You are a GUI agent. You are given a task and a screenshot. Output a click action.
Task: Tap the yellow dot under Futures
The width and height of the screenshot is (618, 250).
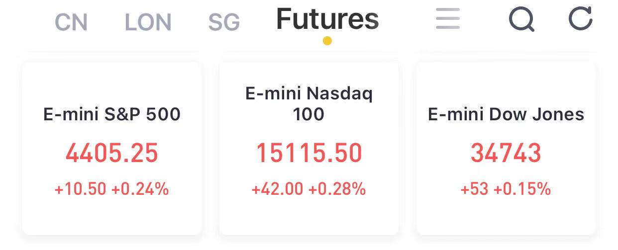click(327, 41)
